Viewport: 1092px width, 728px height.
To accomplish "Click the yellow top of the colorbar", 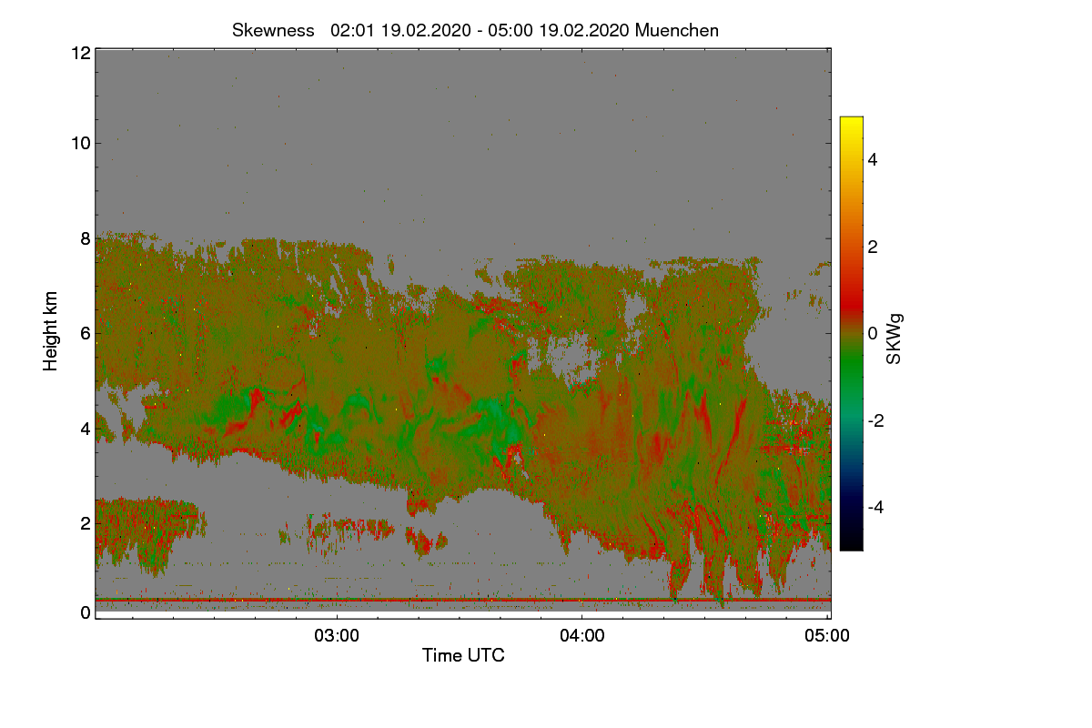I will coord(851,124).
